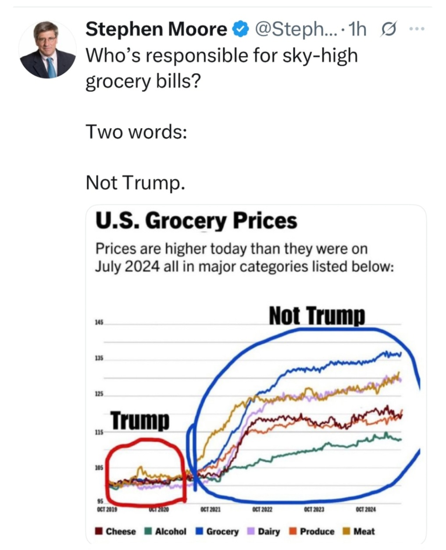The image size is (446, 550).
Task: Click the slashed-circle icon beside the timestamp
Action: (x=389, y=29)
